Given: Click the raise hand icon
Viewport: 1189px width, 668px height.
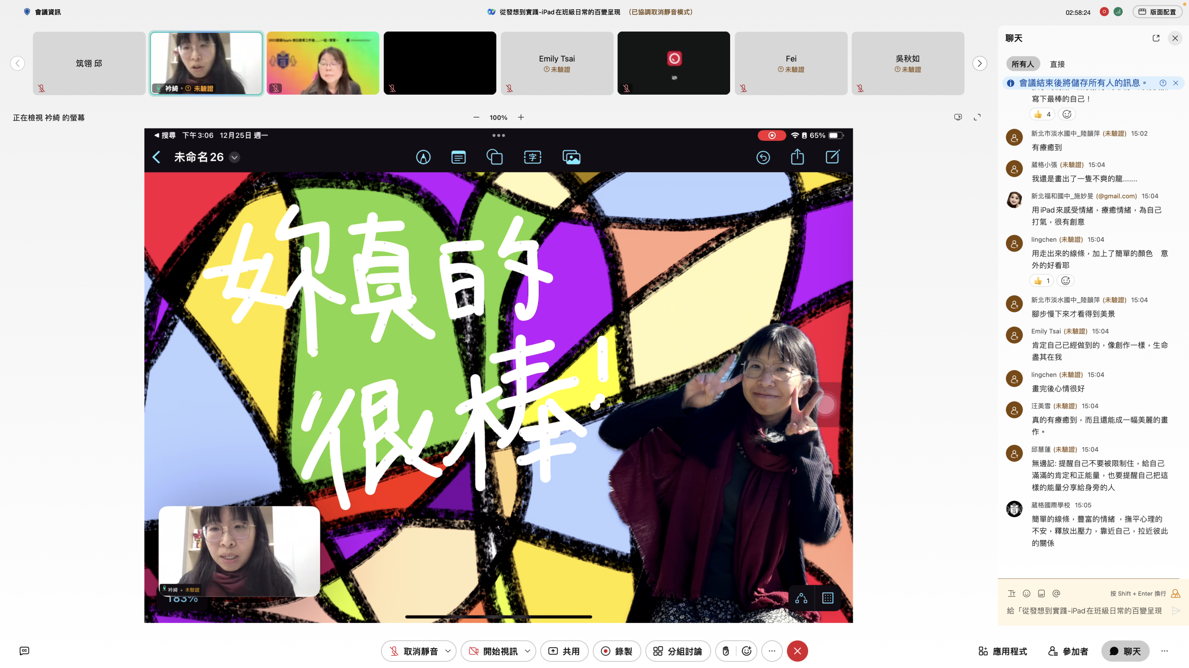Looking at the screenshot, I should point(726,651).
